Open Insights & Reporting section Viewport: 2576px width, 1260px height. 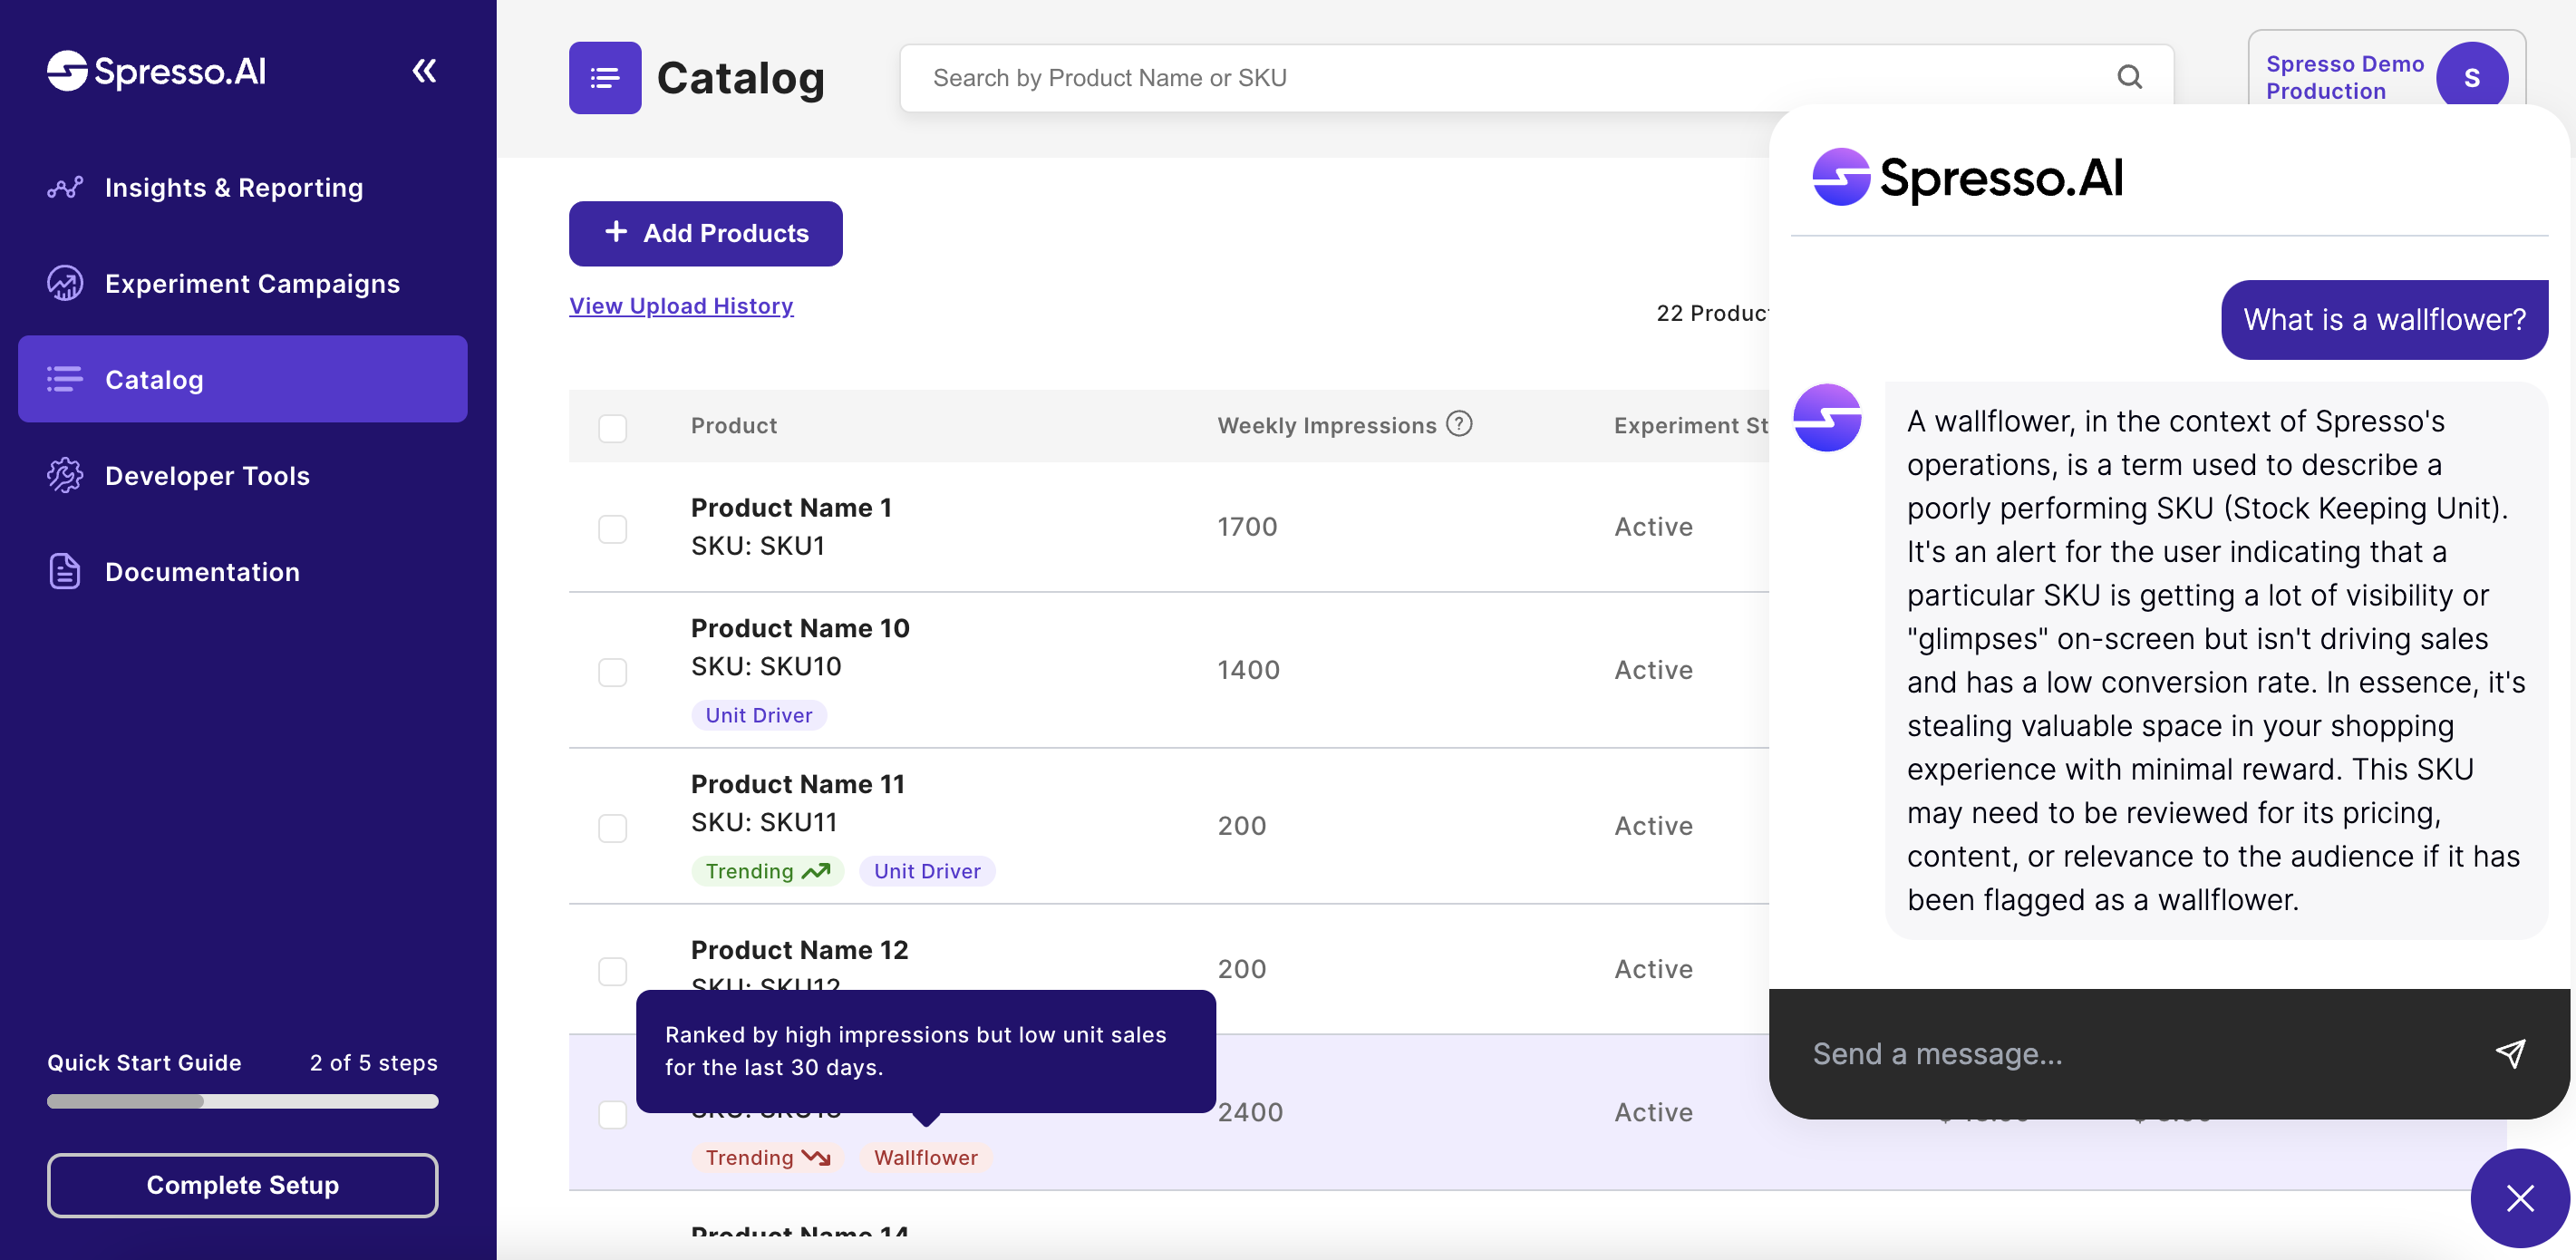coord(234,187)
